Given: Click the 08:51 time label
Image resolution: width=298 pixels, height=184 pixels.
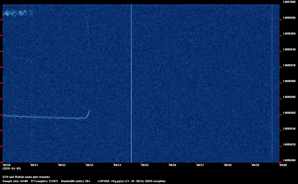Looking at the screenshot, I should (34, 165).
